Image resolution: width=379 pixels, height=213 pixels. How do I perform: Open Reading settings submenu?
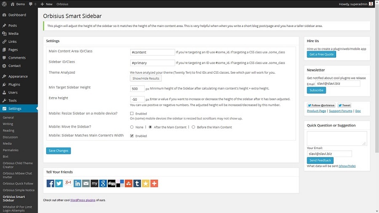click(8, 130)
